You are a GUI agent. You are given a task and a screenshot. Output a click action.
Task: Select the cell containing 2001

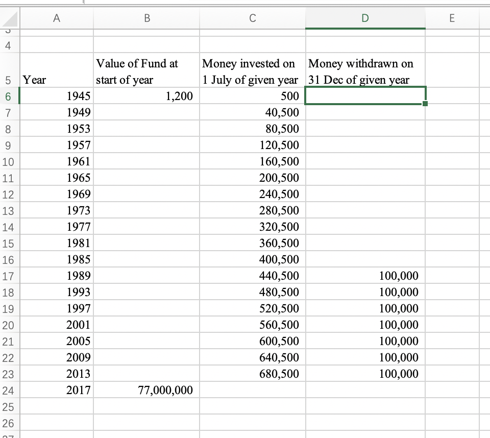click(57, 325)
